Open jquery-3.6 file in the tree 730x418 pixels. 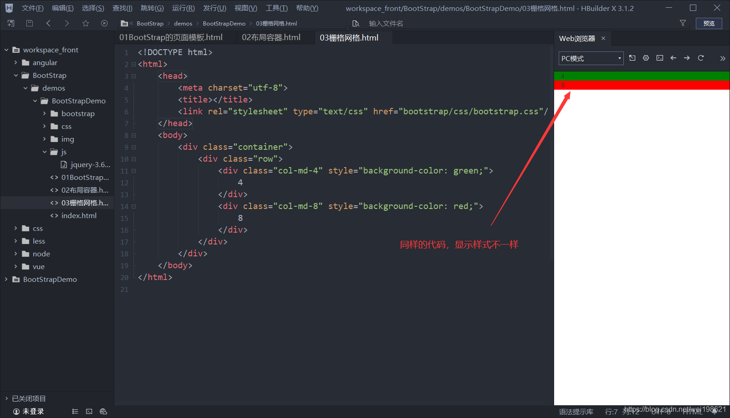tap(90, 164)
